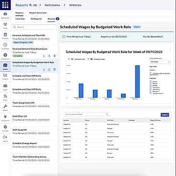Open the Compliance sidebar icon
Viewport: 176px width, 176px height.
click(x=5, y=55)
